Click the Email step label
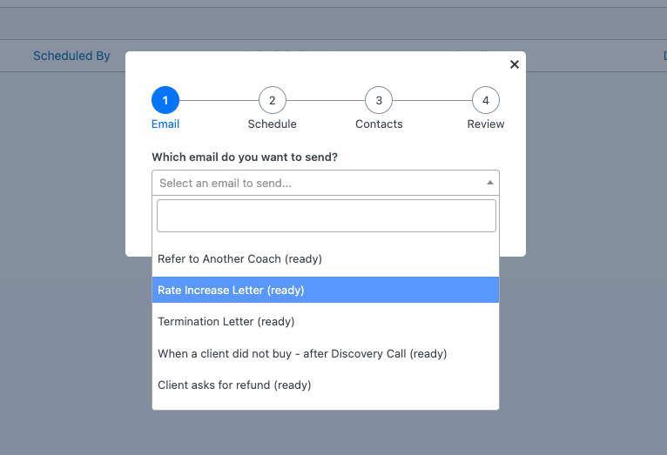Screen dimensions: 667x455 coord(165,124)
